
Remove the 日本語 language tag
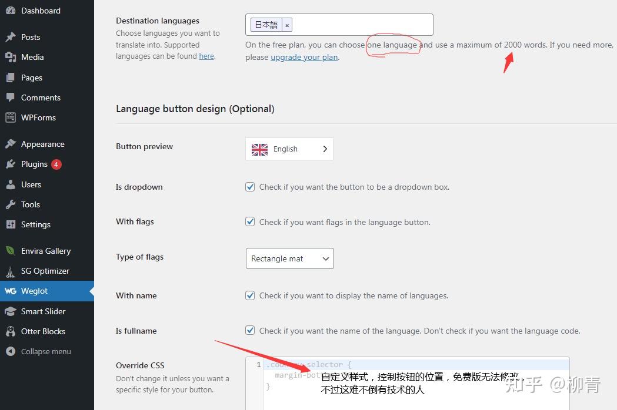(x=286, y=25)
